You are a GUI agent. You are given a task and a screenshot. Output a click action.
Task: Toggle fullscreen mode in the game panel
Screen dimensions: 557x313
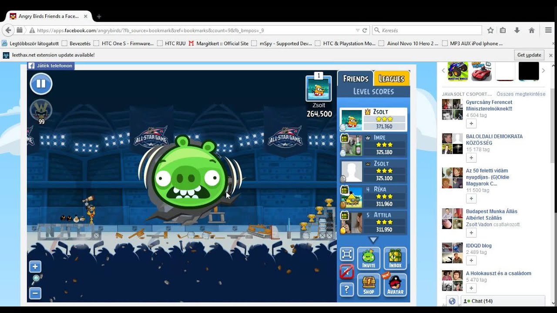coord(346,254)
